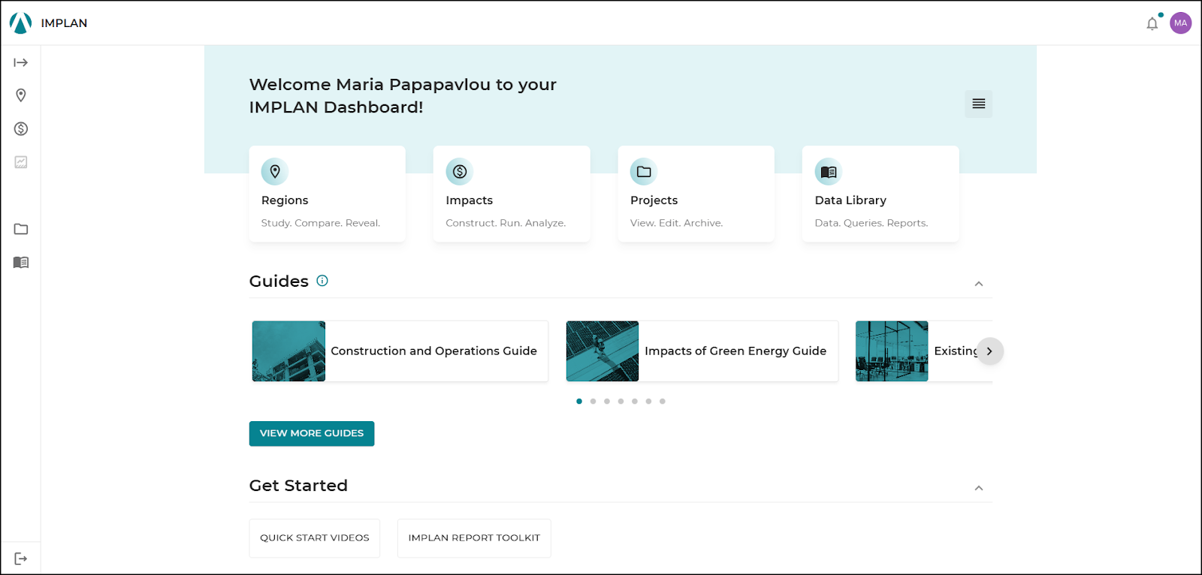This screenshot has width=1202, height=575.
Task: Open Impacts from sidebar dollar icon
Action: 20,129
